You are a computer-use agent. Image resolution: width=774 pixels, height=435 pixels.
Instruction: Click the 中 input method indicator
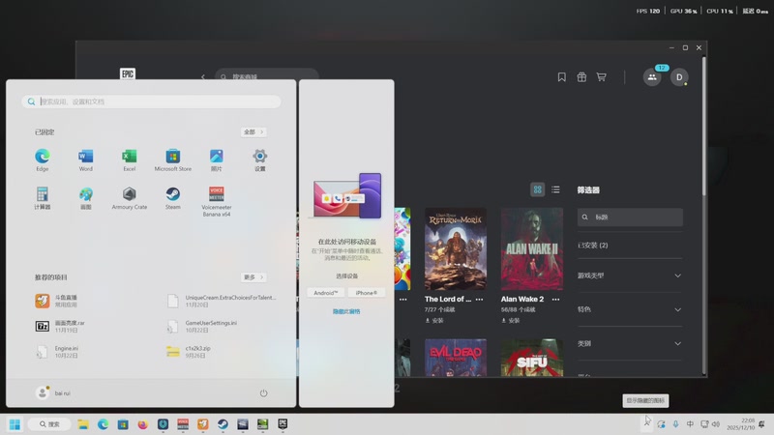point(690,424)
